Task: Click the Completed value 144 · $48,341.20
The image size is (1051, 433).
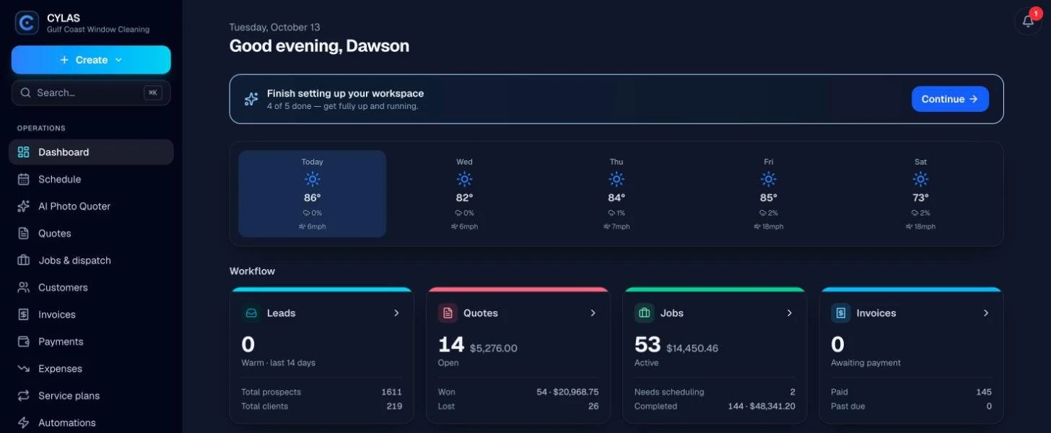Action: point(762,406)
